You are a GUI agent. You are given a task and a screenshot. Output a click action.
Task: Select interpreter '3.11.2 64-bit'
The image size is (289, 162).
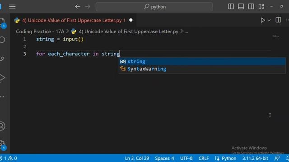[255, 158]
